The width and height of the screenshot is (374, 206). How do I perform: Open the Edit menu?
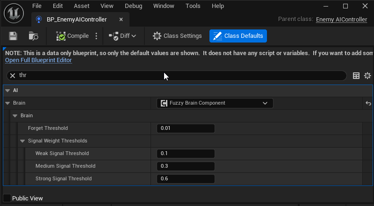point(58,6)
